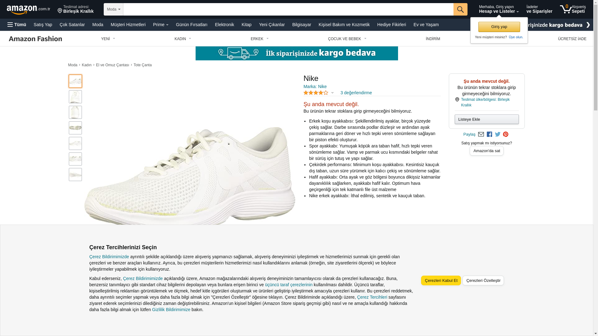Accept cookies with Çerezleri Kabul Et
Image resolution: width=598 pixels, height=336 pixels.
[441, 281]
